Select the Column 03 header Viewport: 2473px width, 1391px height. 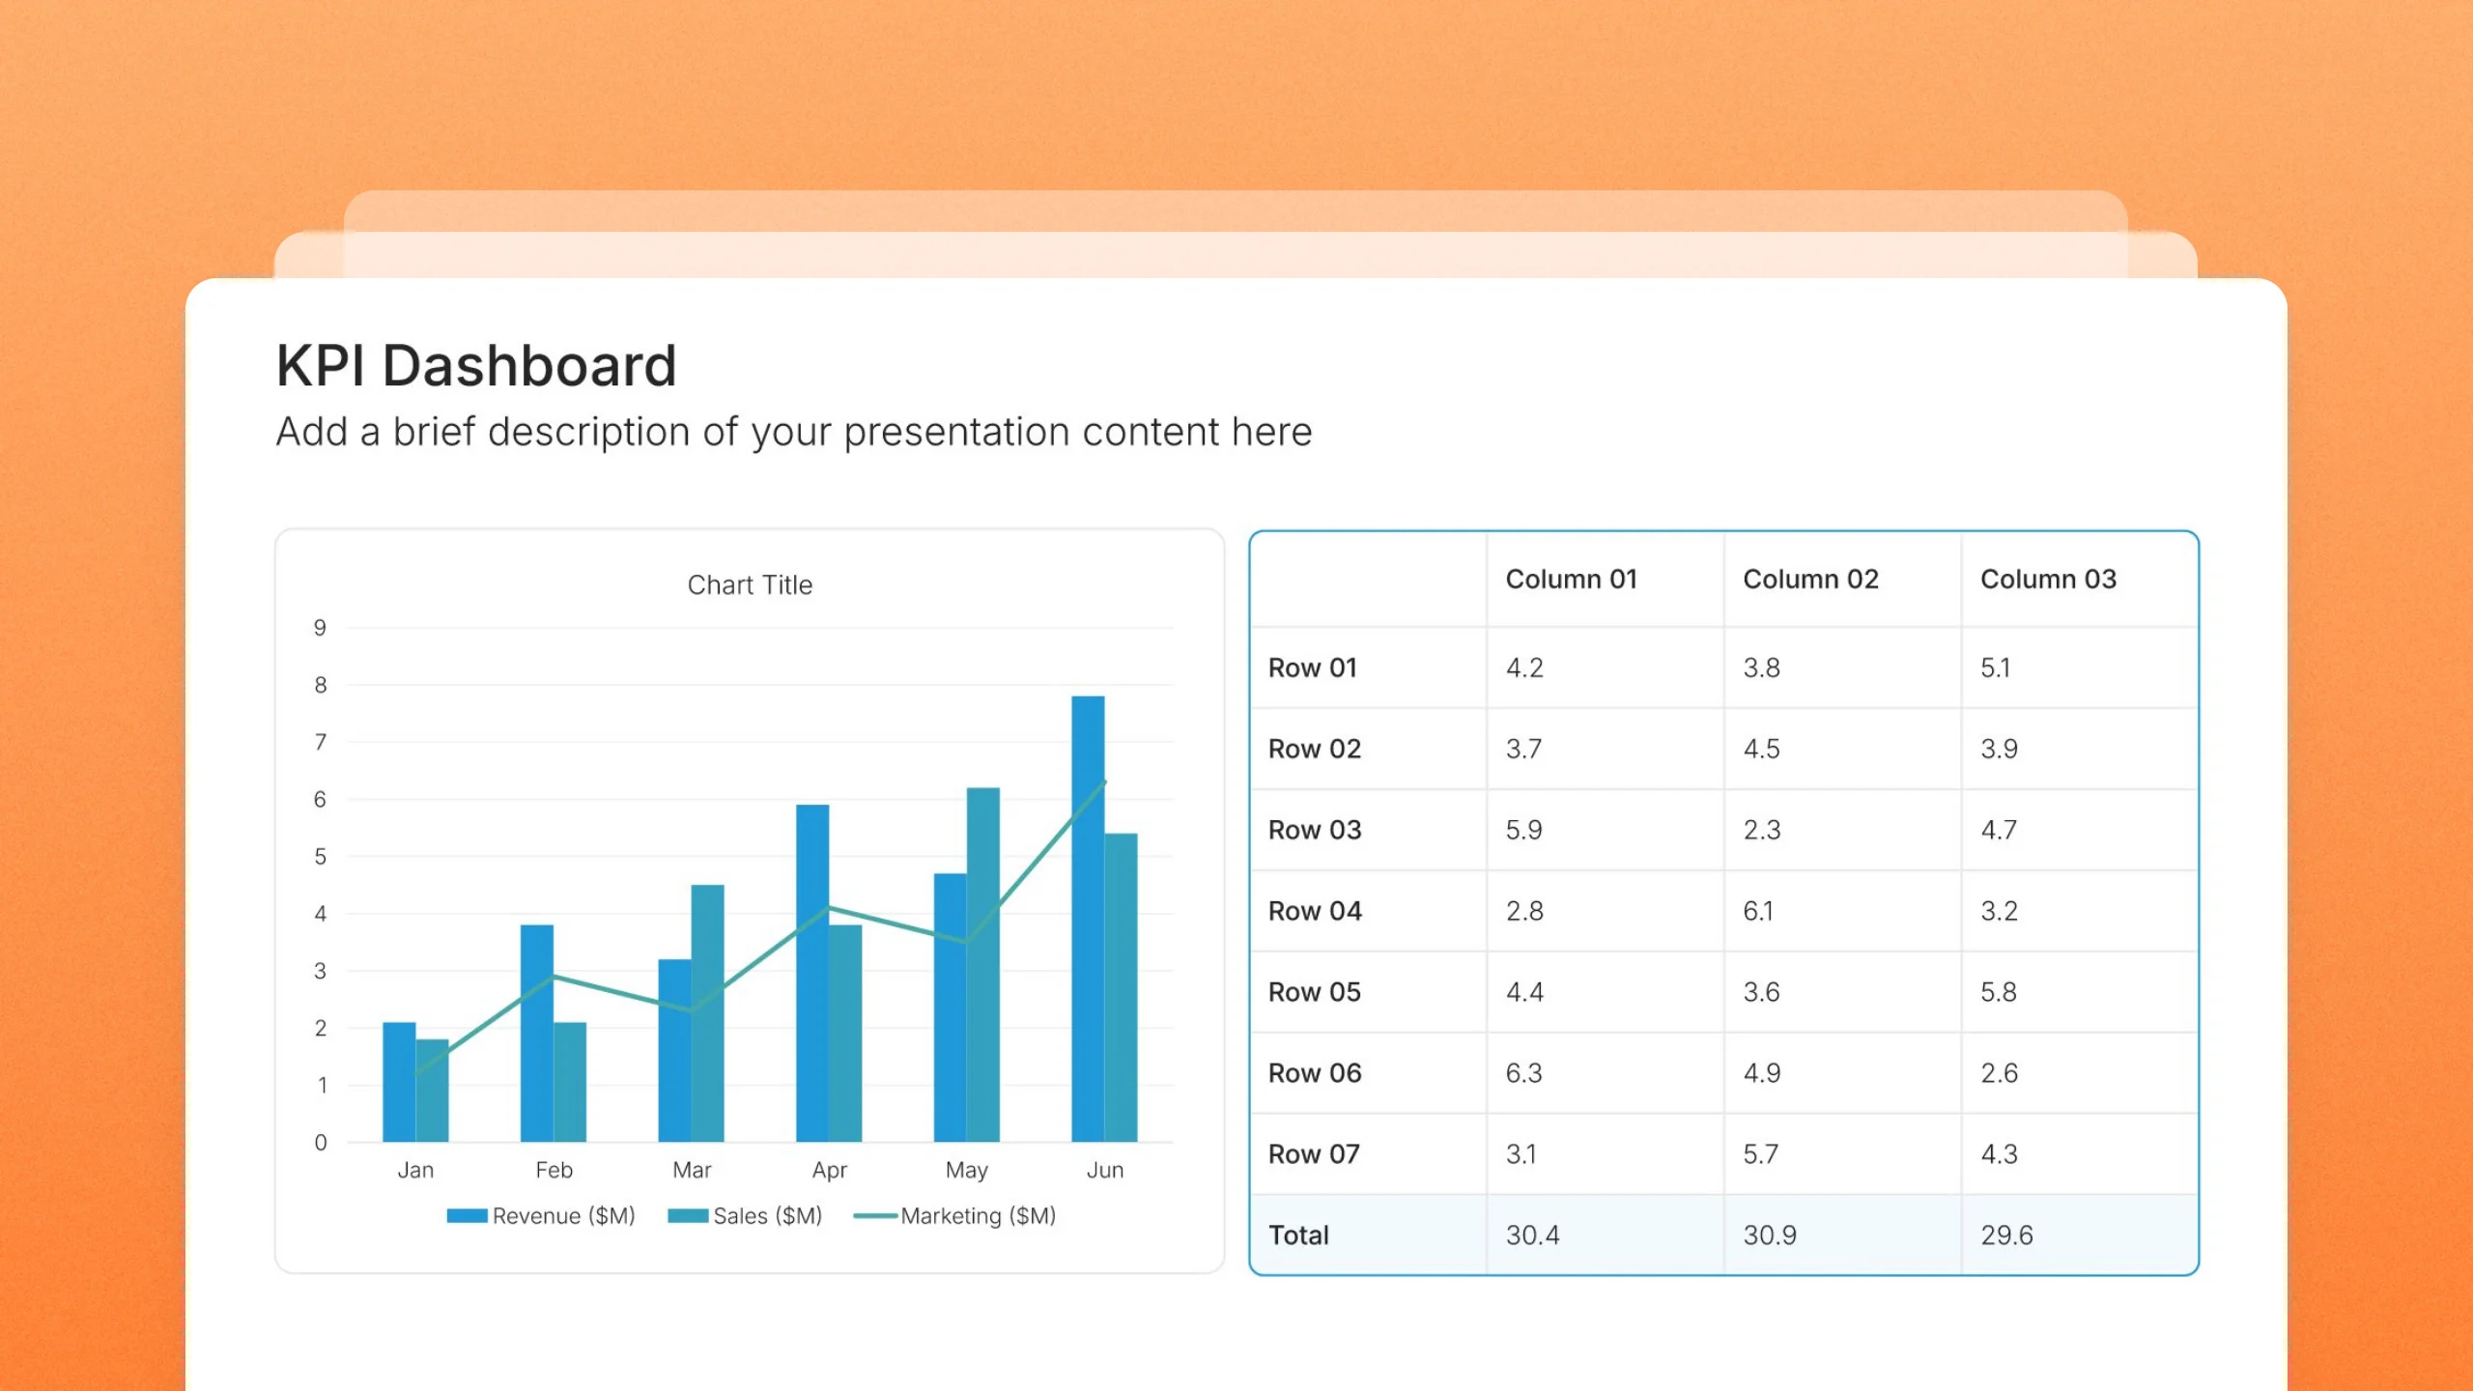point(2048,579)
